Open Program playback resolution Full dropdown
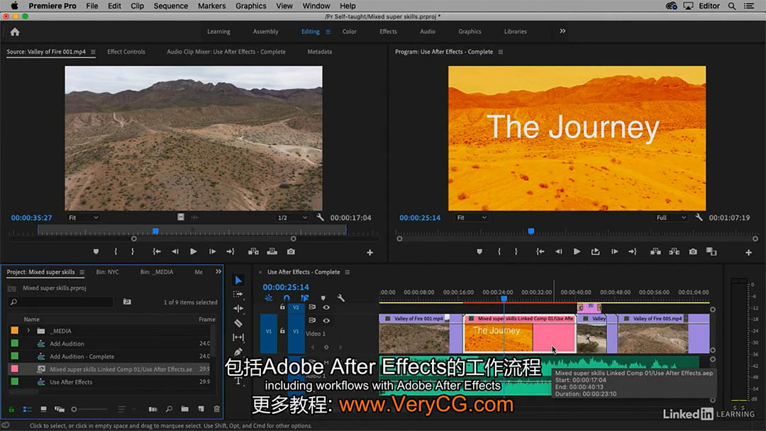This screenshot has width=766, height=431. pyautogui.click(x=671, y=218)
